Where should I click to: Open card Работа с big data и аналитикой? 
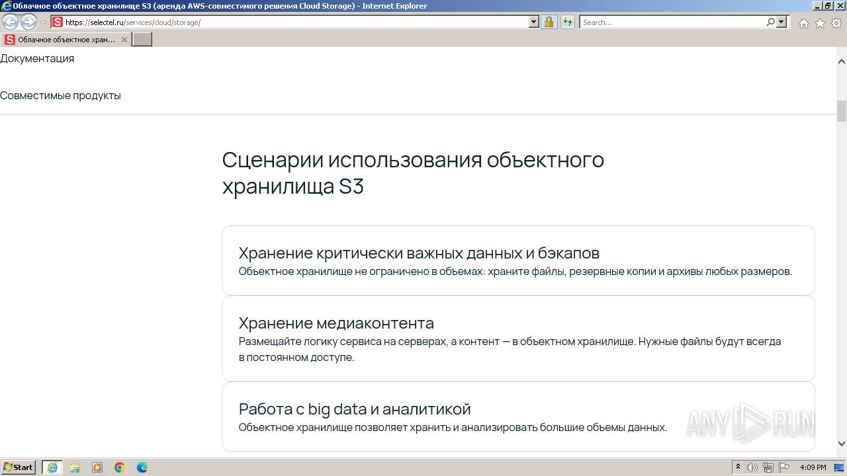tap(518, 416)
